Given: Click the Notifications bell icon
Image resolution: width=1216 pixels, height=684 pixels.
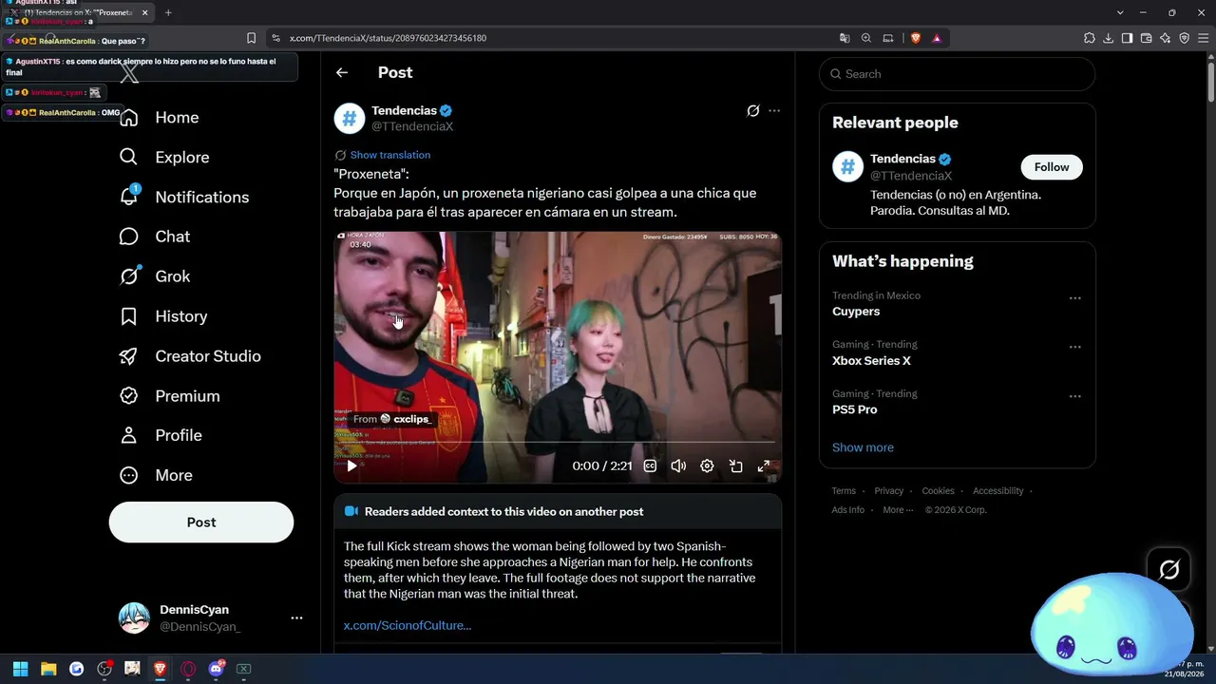Looking at the screenshot, I should click(x=129, y=198).
